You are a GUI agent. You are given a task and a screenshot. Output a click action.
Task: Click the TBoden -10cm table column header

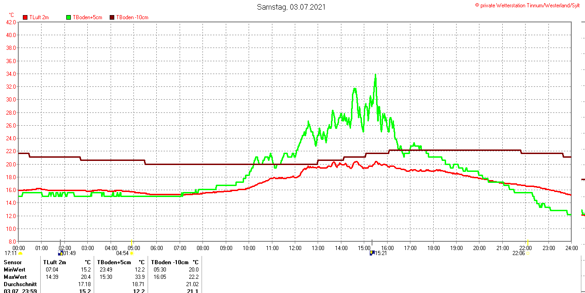click(169, 262)
